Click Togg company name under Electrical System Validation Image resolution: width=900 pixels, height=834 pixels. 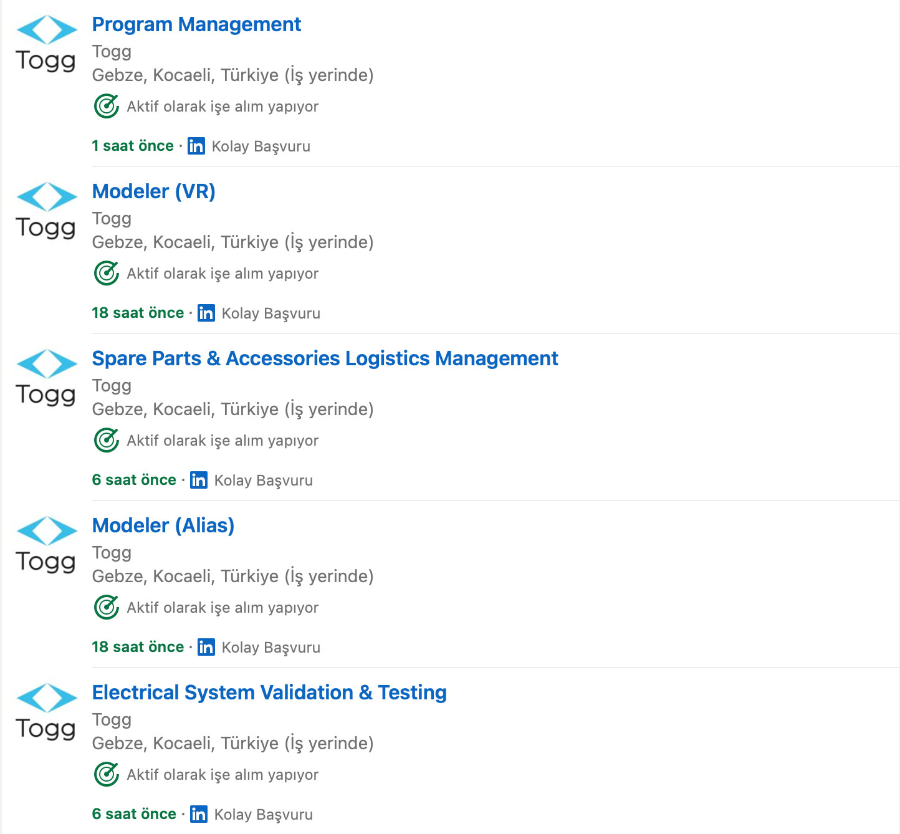[112, 720]
